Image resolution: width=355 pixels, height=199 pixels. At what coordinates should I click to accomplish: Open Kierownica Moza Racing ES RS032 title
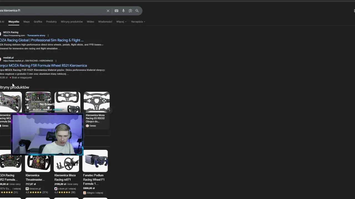click(95, 118)
